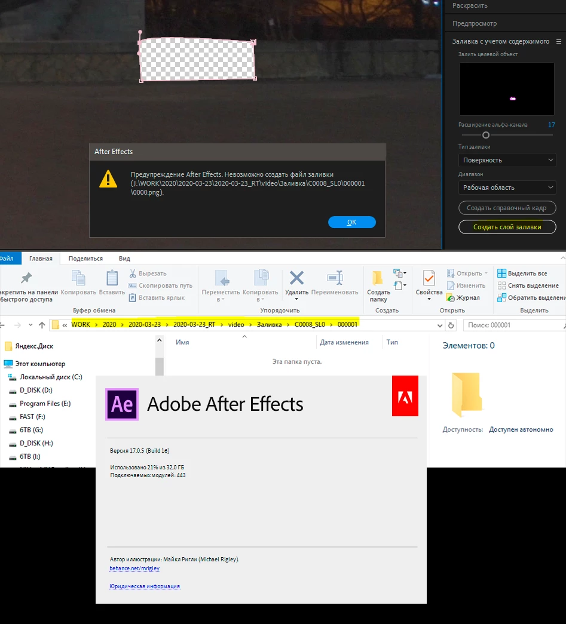This screenshot has width=566, height=624.
Task: Select 'FAST (F:)' drive
Action: pyautogui.click(x=32, y=417)
